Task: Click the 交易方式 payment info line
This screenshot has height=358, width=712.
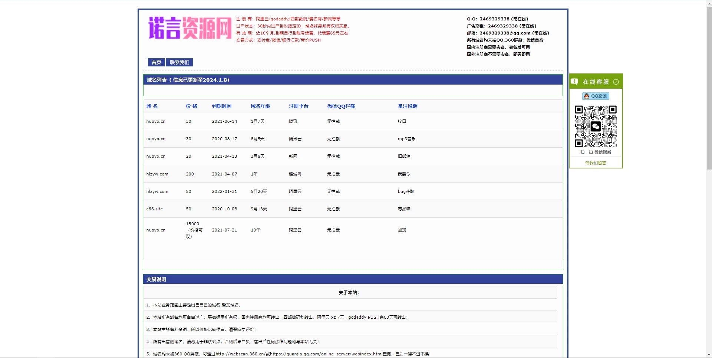Action: pyautogui.click(x=278, y=40)
